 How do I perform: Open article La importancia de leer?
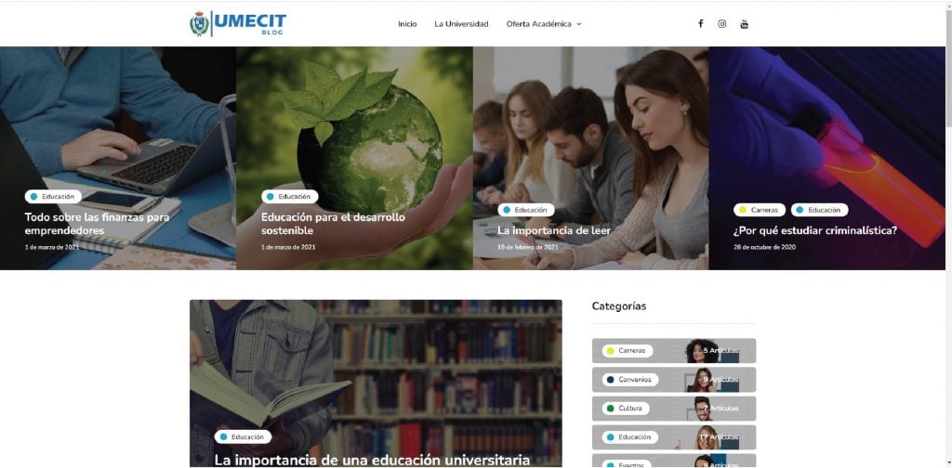pos(554,230)
